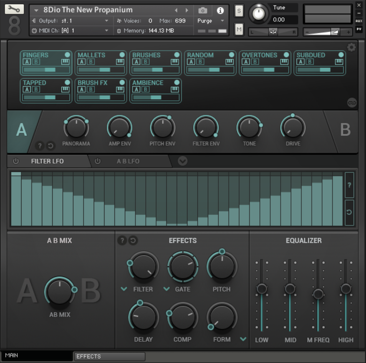Click the FINGERS volume slider
The image size is (366, 363).
46,70
